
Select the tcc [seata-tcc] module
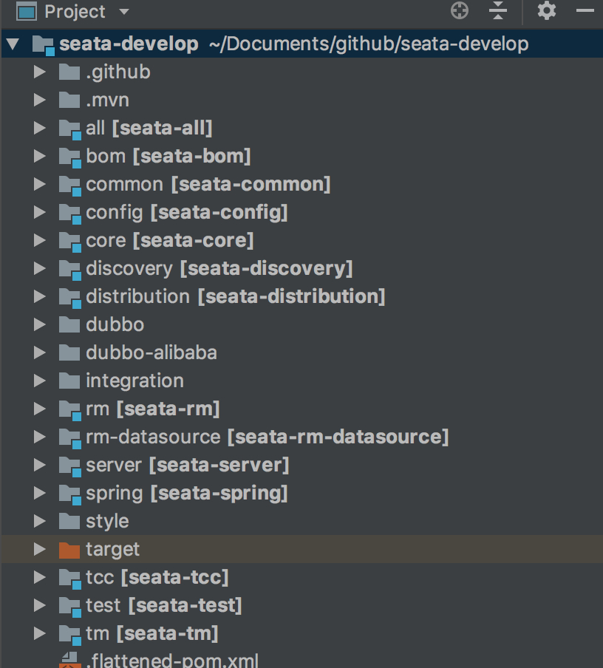tap(157, 577)
